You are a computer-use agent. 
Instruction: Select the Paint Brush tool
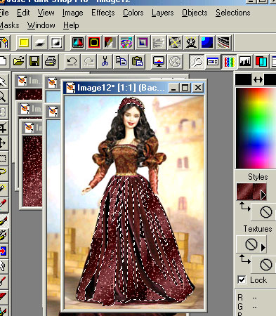4,220
